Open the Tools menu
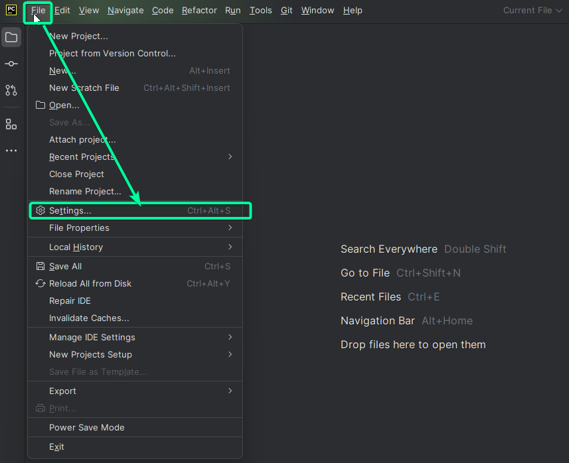The height and width of the screenshot is (463, 569). tap(260, 11)
